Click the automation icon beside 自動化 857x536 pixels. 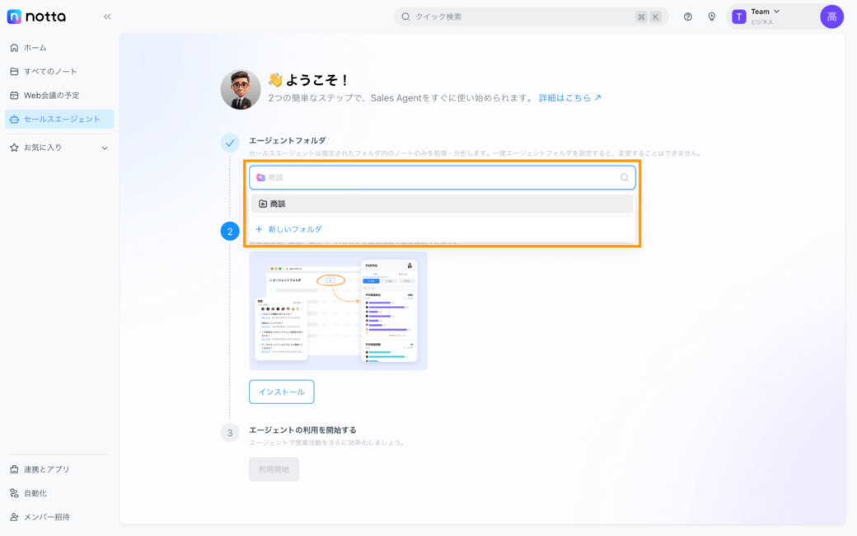tap(14, 493)
